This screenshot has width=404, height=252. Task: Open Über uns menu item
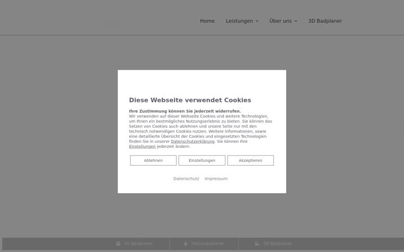pos(281,21)
